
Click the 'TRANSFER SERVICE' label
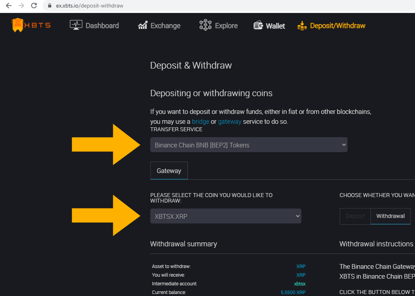176,129
